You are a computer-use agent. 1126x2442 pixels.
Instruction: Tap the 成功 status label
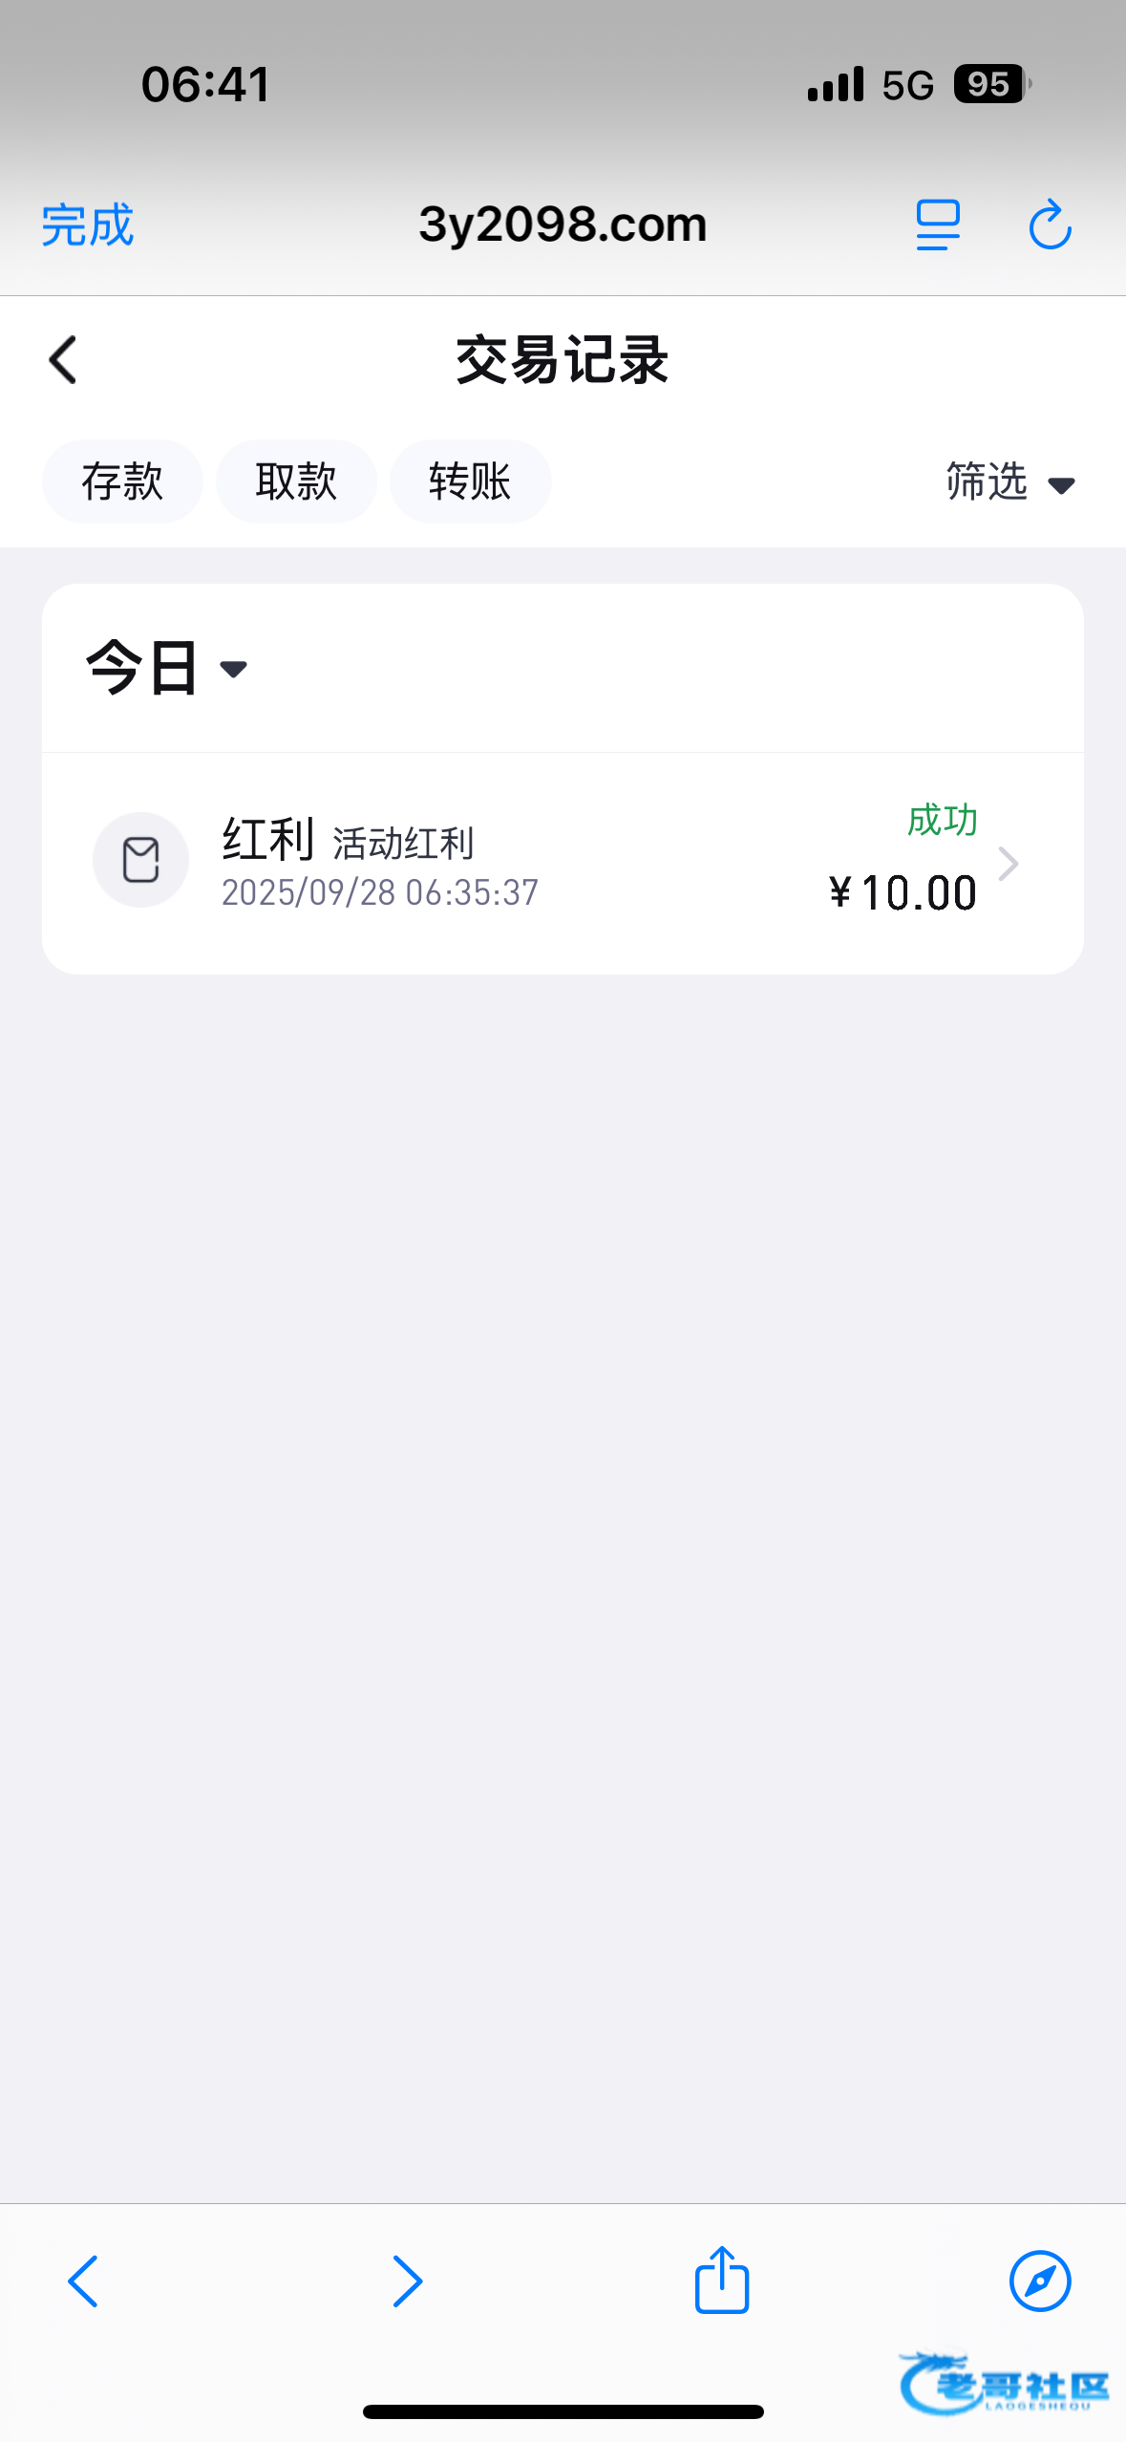942,820
